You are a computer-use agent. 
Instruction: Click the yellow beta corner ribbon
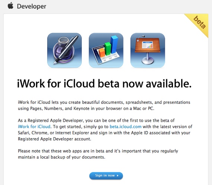[x=199, y=22]
